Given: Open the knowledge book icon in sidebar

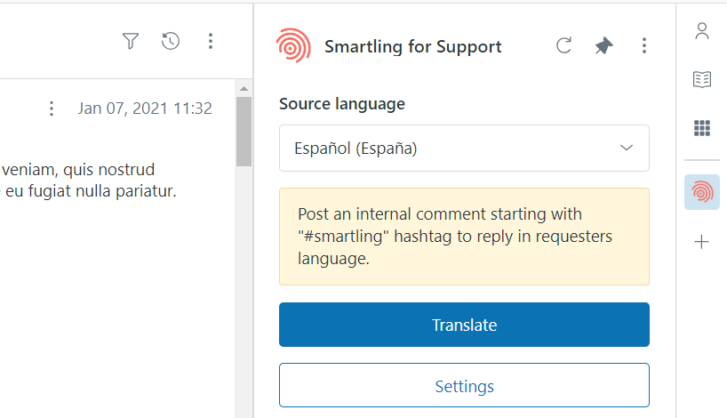Looking at the screenshot, I should [x=702, y=80].
